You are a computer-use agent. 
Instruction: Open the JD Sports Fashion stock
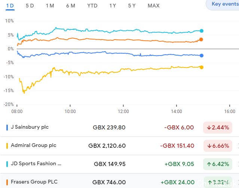coord(36,163)
